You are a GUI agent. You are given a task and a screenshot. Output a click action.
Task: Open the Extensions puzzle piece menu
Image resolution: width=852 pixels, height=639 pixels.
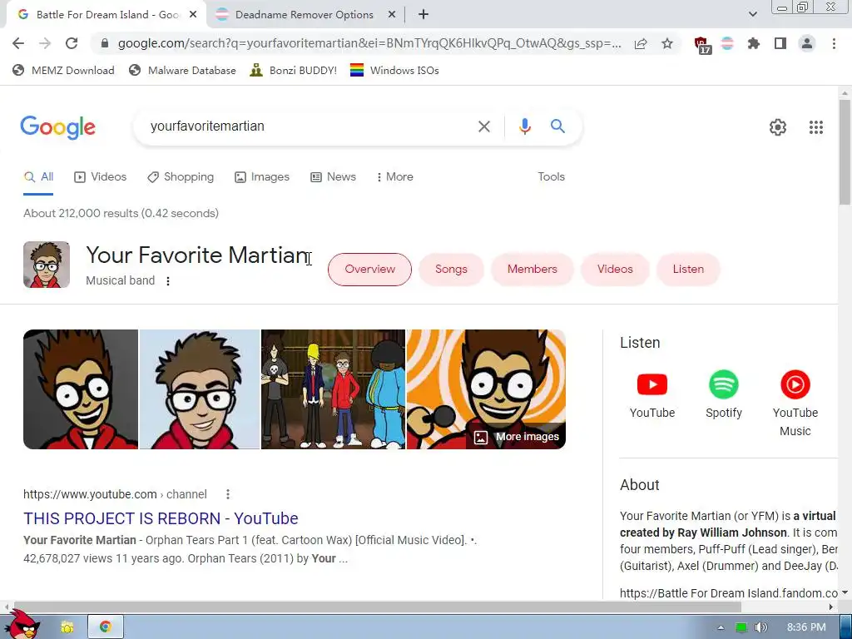point(754,43)
